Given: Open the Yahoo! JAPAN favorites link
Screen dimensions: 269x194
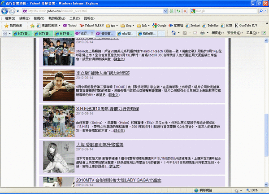Looking at the screenshot, I should 92,26.
